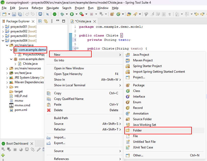Click the green Run launch icon
207x161 pixels.
click(72, 14)
